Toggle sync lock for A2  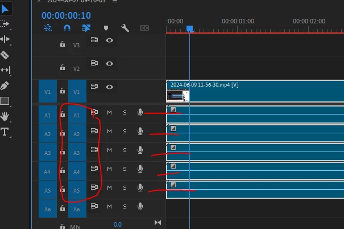click(94, 131)
